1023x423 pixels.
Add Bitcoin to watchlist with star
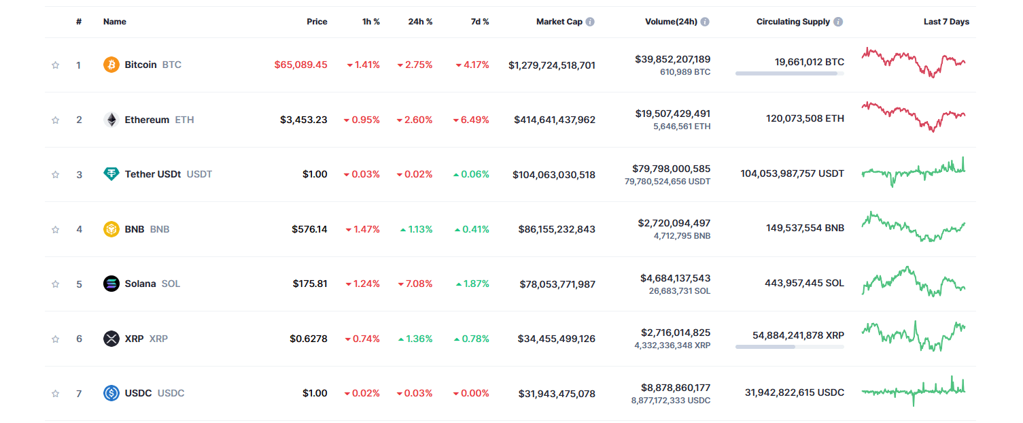click(x=55, y=65)
